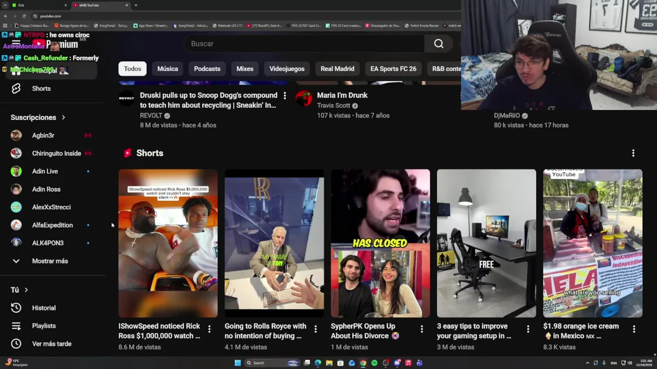Play the SypherPK HAS CLOSED short thumbnail
Image resolution: width=657 pixels, height=369 pixels.
[x=380, y=243]
